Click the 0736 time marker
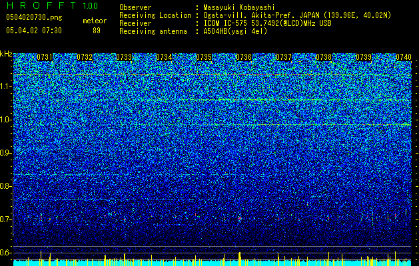The image size is (419, 266). [x=244, y=57]
